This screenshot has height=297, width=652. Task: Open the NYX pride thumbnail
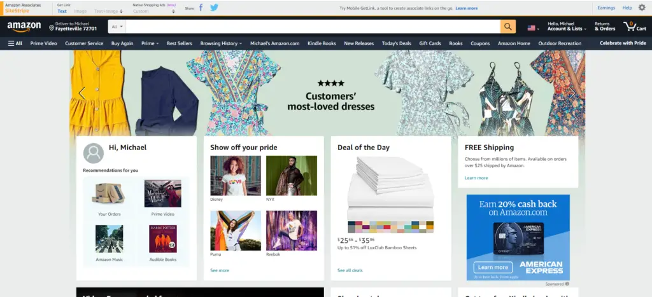click(x=292, y=176)
